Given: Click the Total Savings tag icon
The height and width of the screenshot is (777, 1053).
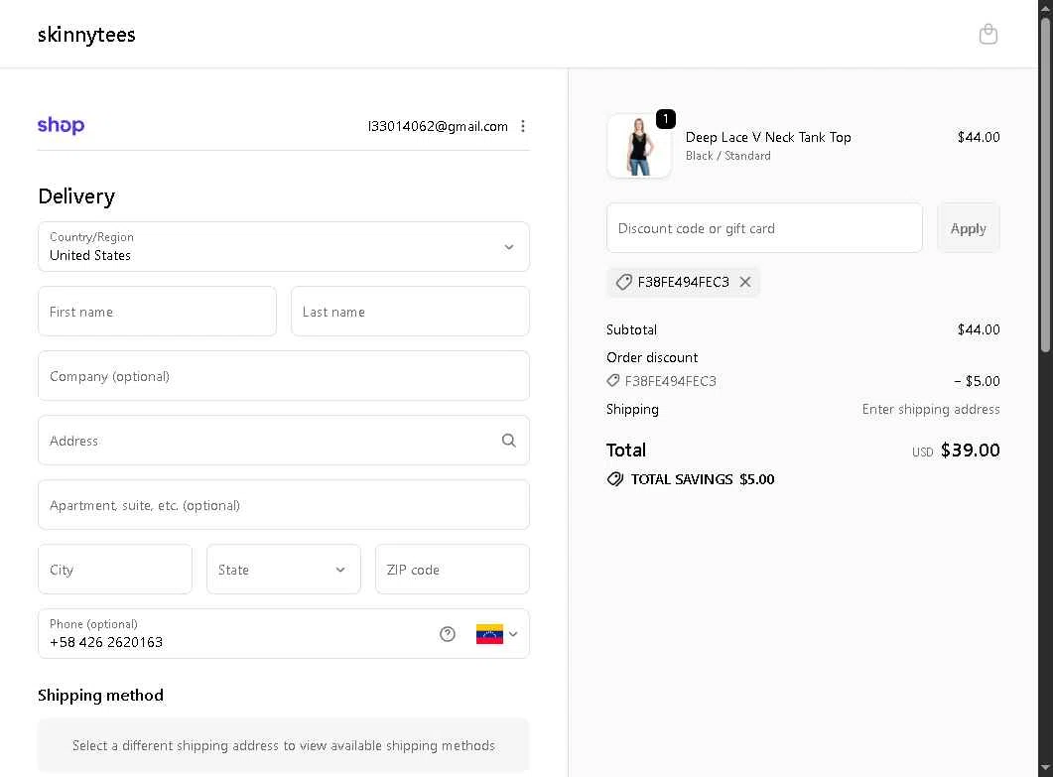Looking at the screenshot, I should click(615, 479).
